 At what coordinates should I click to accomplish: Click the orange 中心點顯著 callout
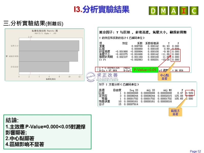click(x=164, y=76)
